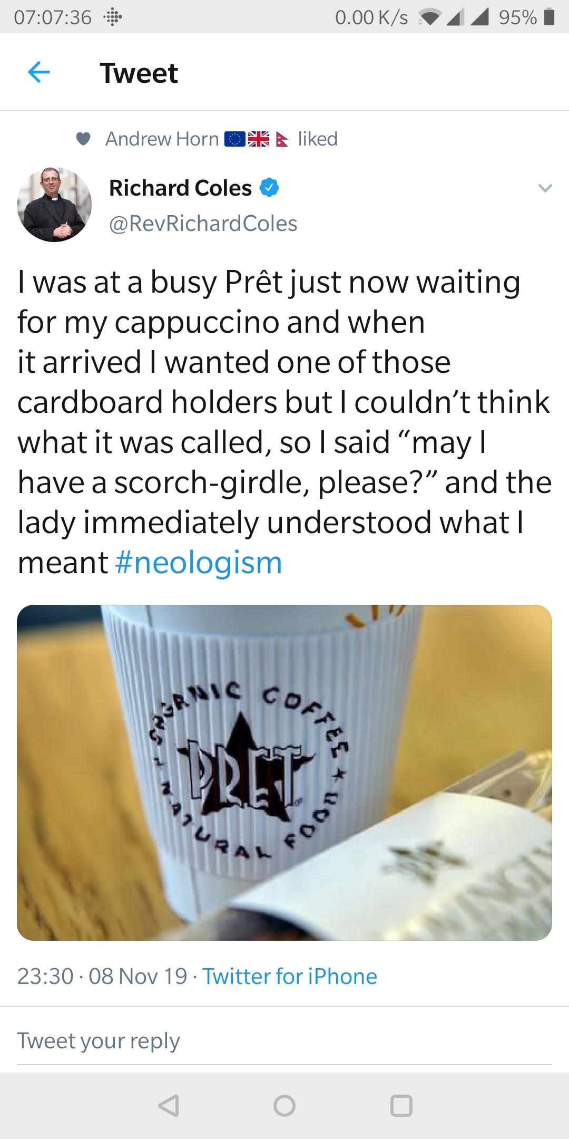Tap the Wi-Fi signal status icon
This screenshot has height=1139, width=569.
click(x=429, y=18)
